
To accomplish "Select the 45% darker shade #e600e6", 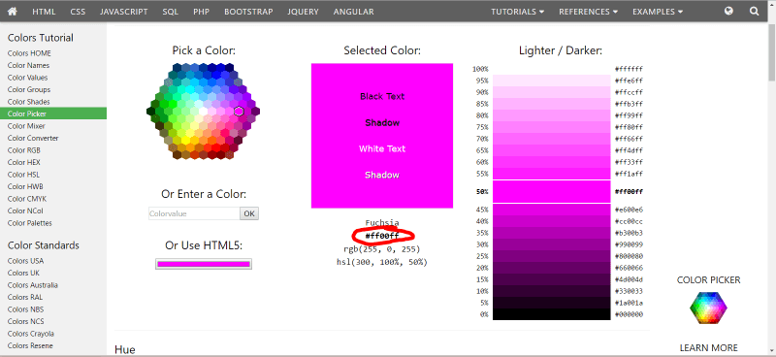I will point(552,210).
